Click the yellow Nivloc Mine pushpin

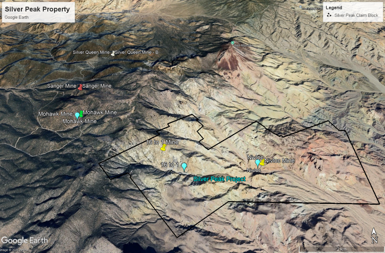pos(262,162)
